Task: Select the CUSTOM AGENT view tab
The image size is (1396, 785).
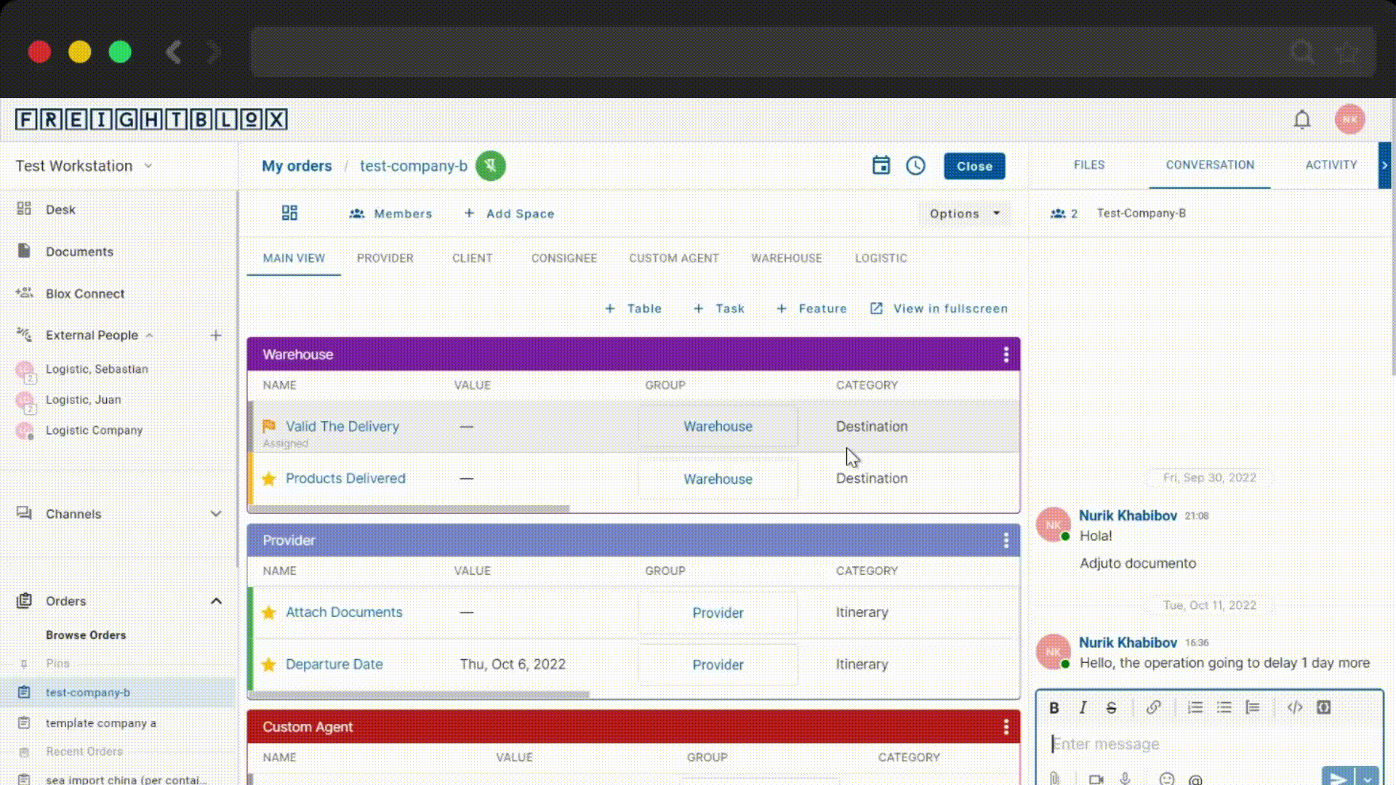Action: pyautogui.click(x=673, y=258)
